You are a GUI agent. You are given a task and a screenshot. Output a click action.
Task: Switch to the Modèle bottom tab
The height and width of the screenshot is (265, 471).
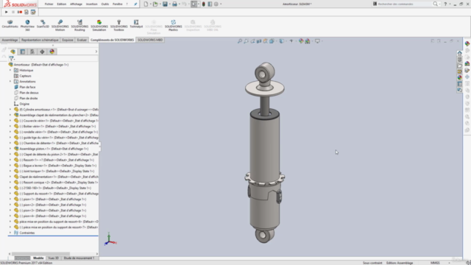[x=38, y=258]
